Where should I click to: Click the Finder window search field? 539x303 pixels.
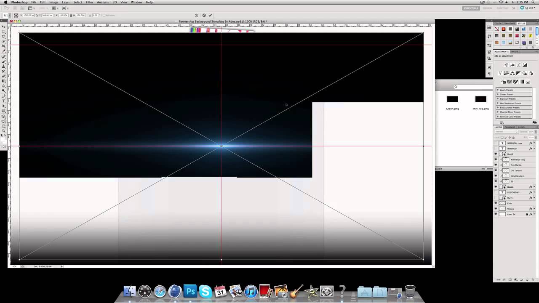[473, 87]
